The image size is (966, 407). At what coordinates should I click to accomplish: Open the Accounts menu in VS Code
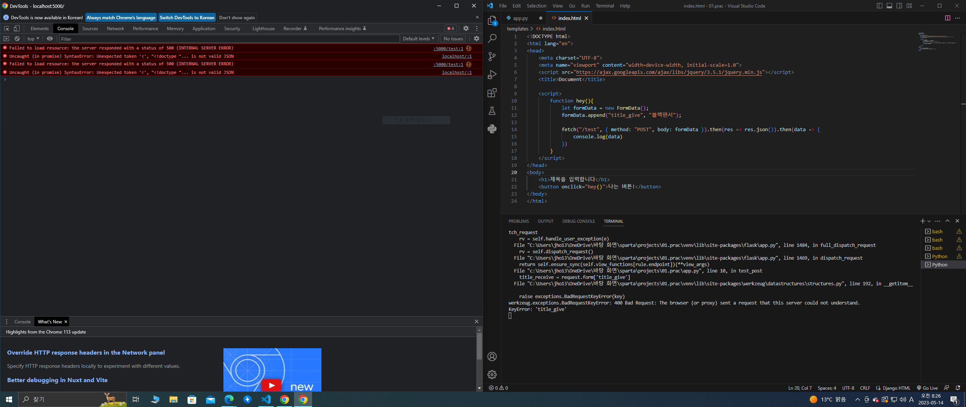tap(492, 357)
